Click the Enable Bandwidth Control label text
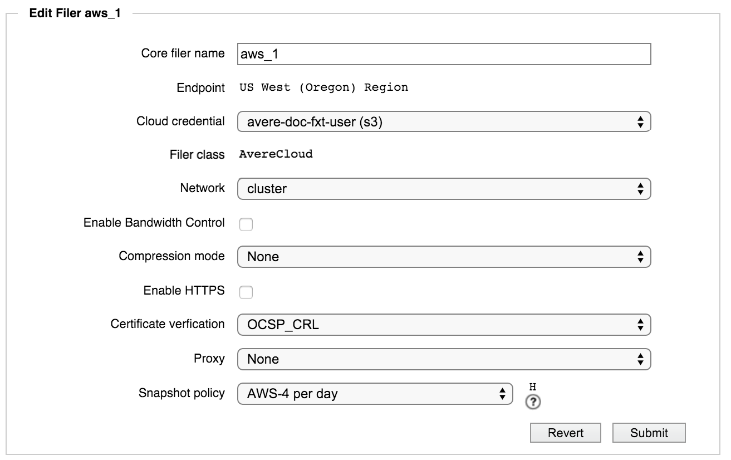Viewport: 731px width, 460px height. tap(154, 223)
